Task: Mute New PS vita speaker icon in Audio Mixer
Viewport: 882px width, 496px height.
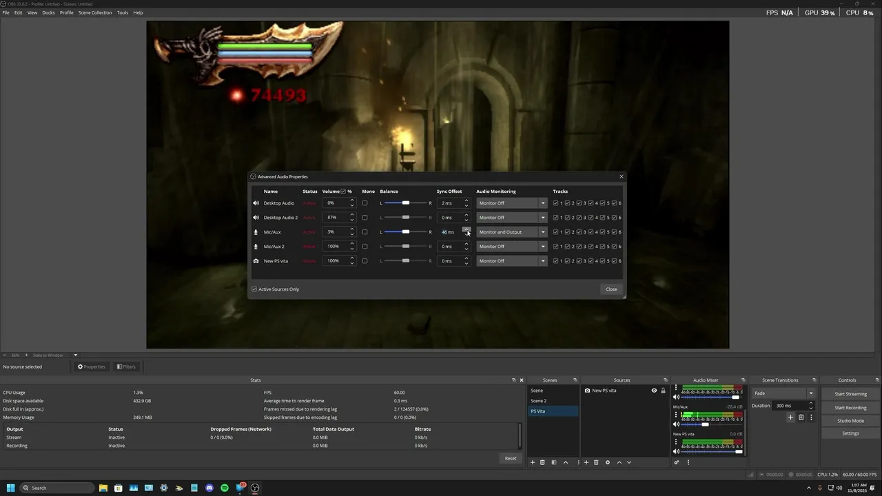Action: click(x=676, y=451)
